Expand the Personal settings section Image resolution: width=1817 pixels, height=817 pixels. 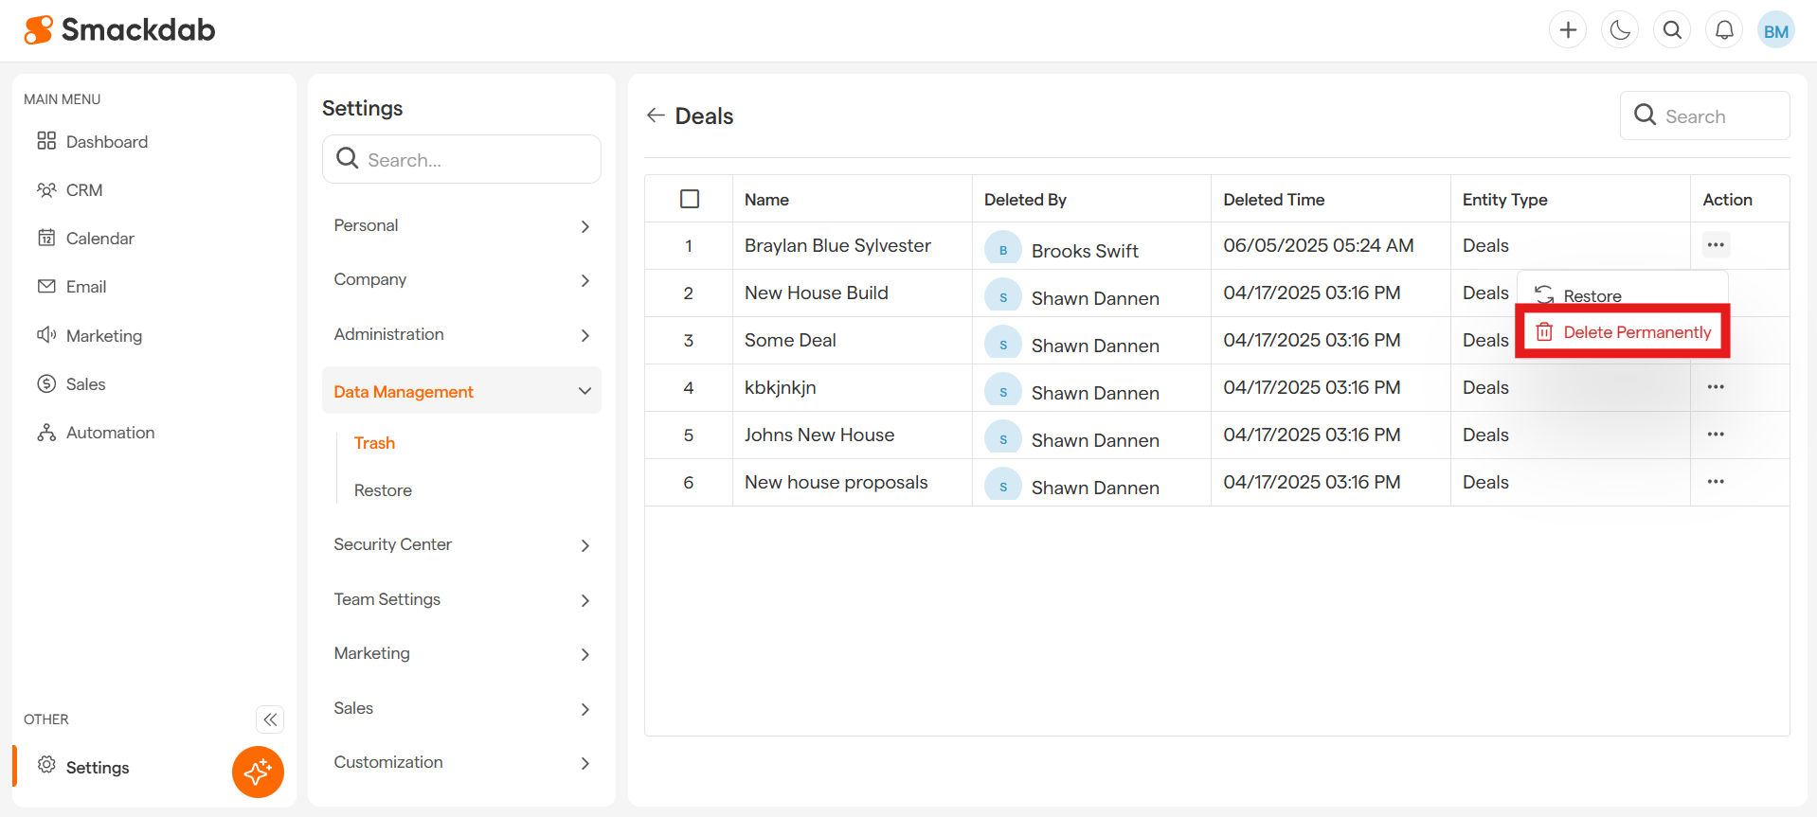(461, 225)
